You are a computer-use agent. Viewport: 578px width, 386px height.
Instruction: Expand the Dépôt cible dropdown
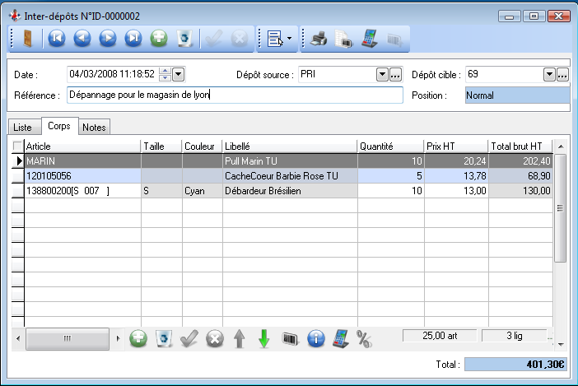pos(549,75)
